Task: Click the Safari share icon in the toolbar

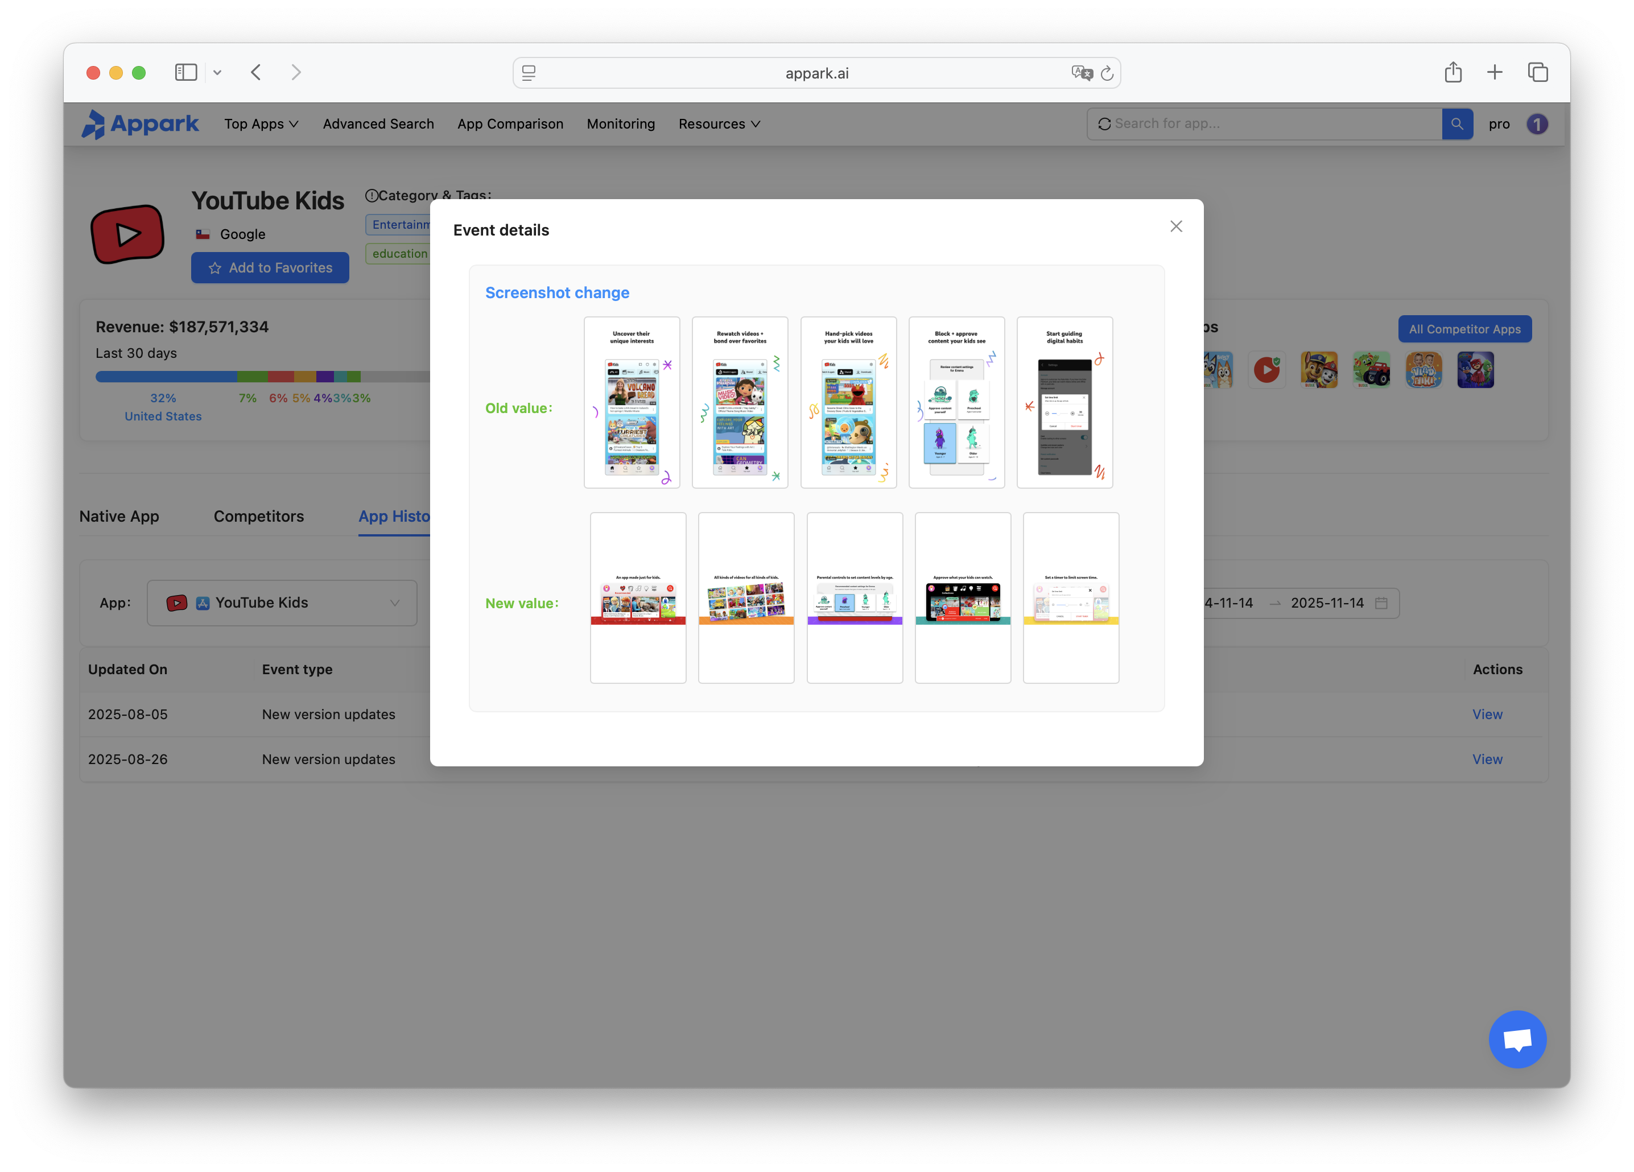Action: point(1453,72)
